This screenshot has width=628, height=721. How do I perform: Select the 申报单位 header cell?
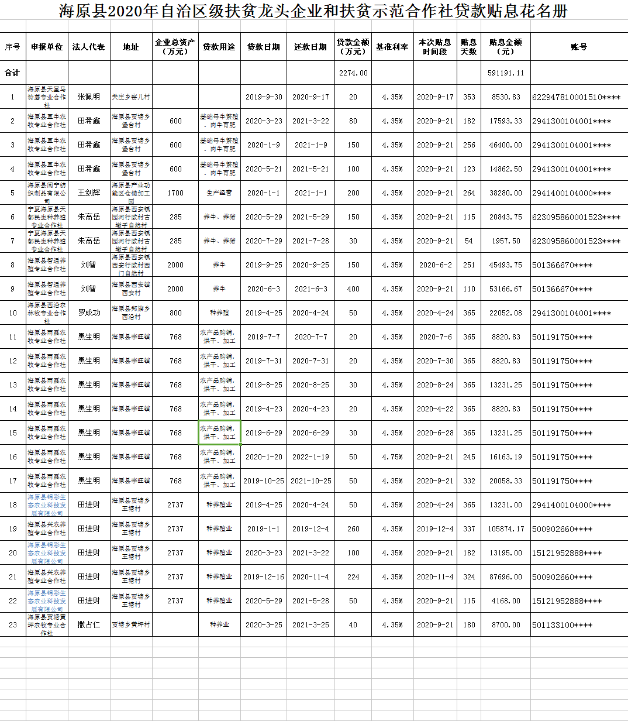(47, 47)
